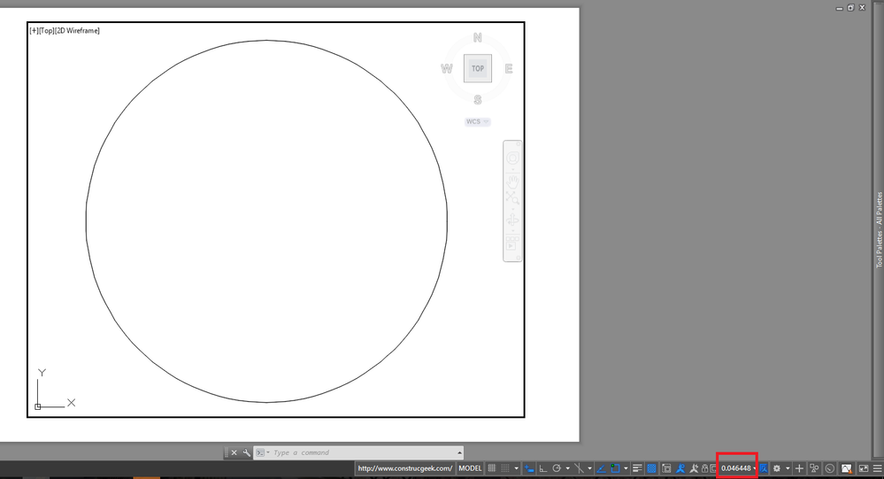Toggle annotation visibility icon
The height and width of the screenshot is (479, 884).
click(680, 468)
